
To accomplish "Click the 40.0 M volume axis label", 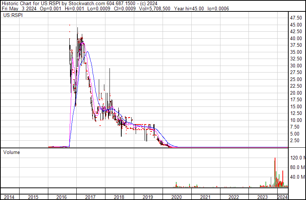I will tap(298, 177).
